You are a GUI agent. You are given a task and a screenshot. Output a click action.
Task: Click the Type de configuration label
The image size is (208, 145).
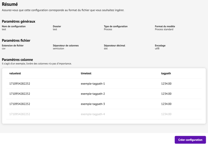[116, 26]
